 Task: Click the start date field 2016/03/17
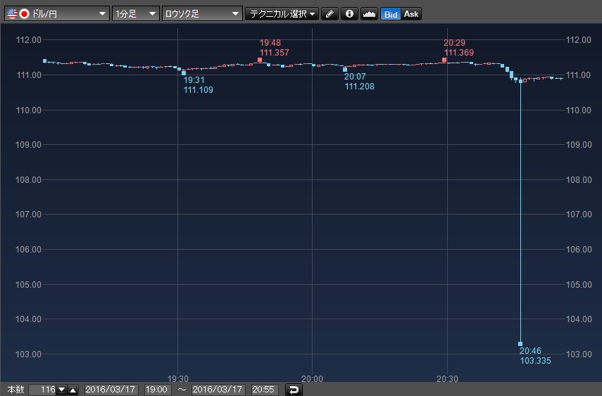pos(111,390)
